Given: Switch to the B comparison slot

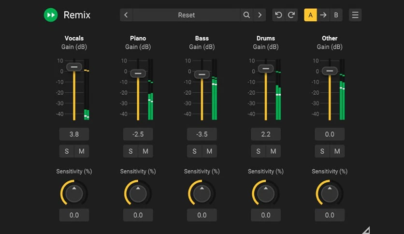Looking at the screenshot, I should point(336,15).
